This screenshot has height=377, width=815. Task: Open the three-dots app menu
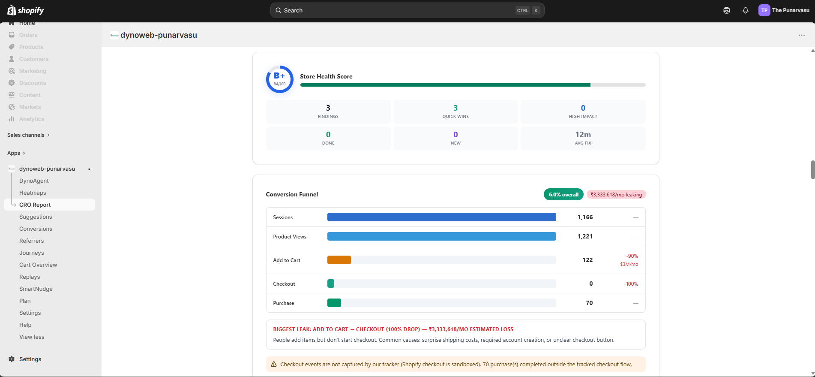pos(801,35)
